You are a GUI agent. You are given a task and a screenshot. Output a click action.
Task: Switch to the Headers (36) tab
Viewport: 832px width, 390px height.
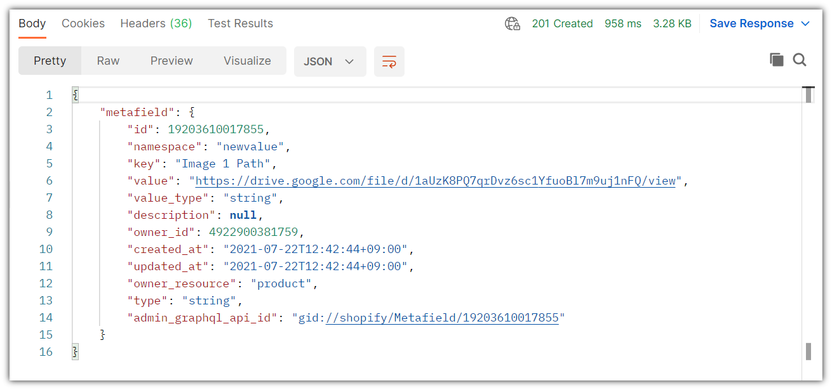coord(156,23)
